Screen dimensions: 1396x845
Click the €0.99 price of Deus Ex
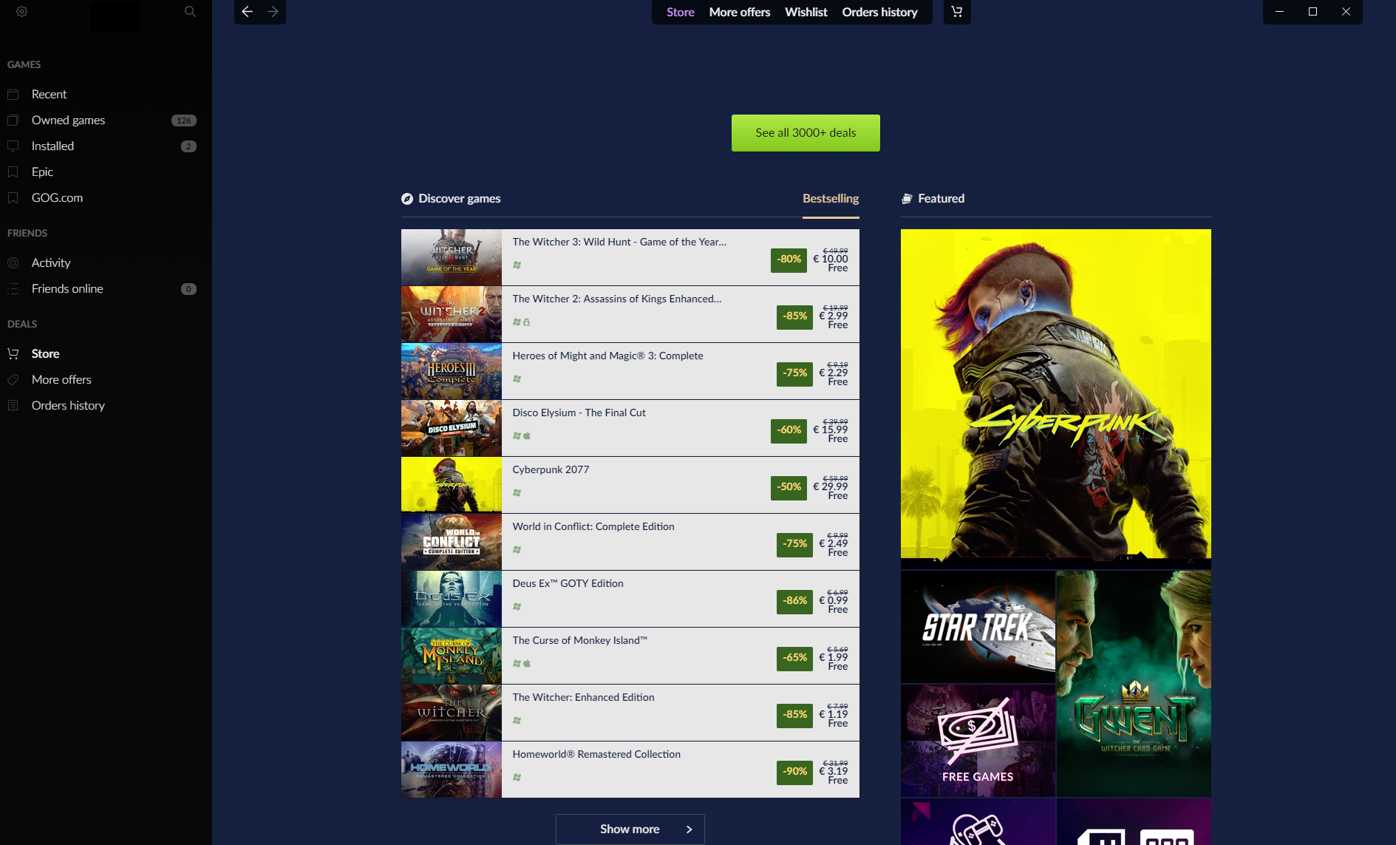(x=833, y=600)
